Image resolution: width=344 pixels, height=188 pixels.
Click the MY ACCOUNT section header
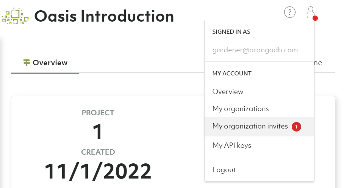(232, 74)
